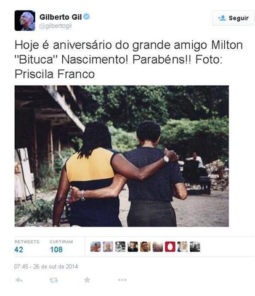Viewport: 255px width, 296px height.
Task: Open Gilberto Gil's profile avatar
Action: tap(25, 20)
